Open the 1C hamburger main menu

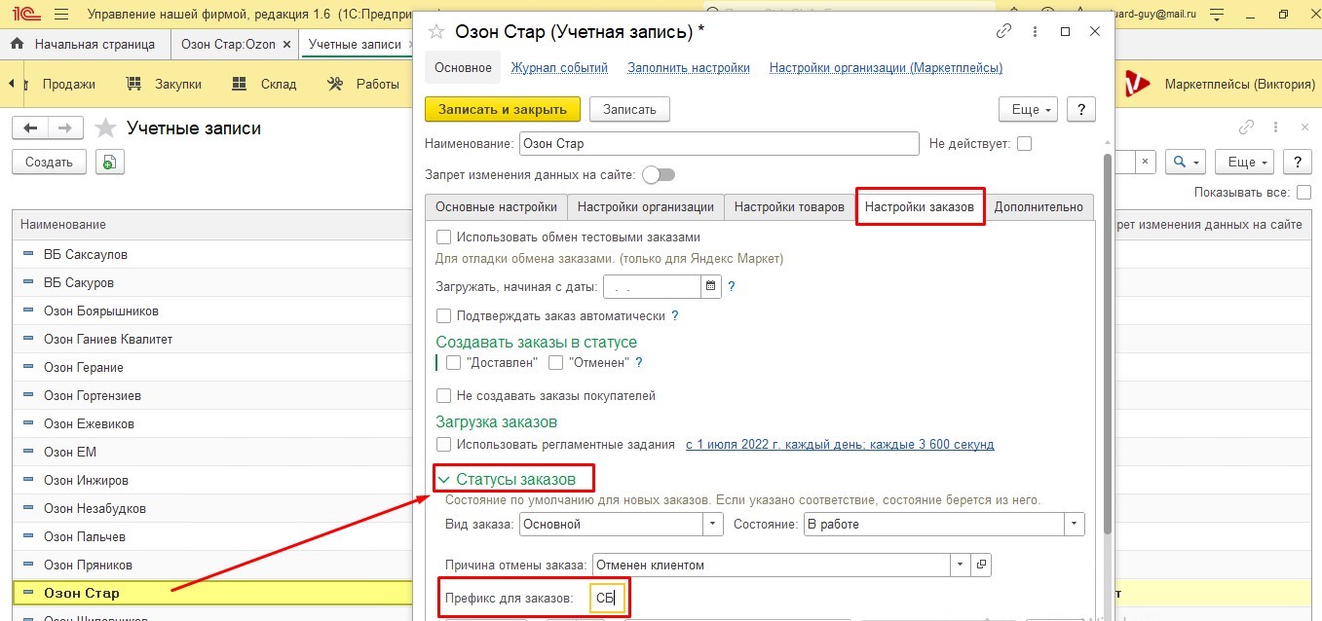[x=61, y=15]
